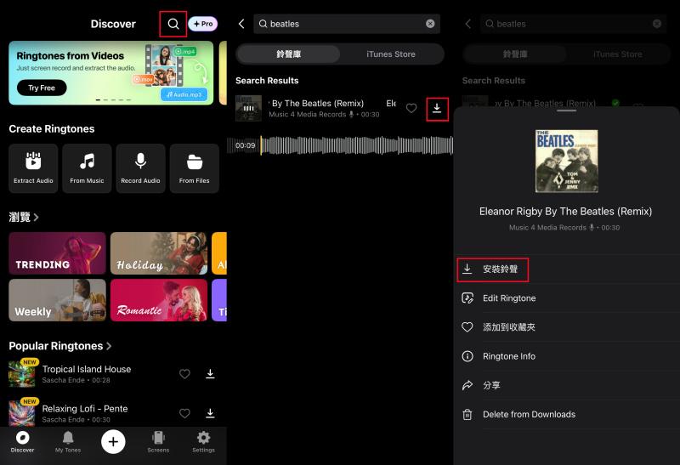Expand the 瀏覽 browse section

pos(24,217)
